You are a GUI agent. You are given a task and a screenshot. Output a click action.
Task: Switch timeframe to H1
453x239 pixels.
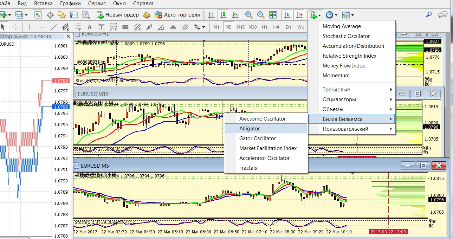coord(265,27)
